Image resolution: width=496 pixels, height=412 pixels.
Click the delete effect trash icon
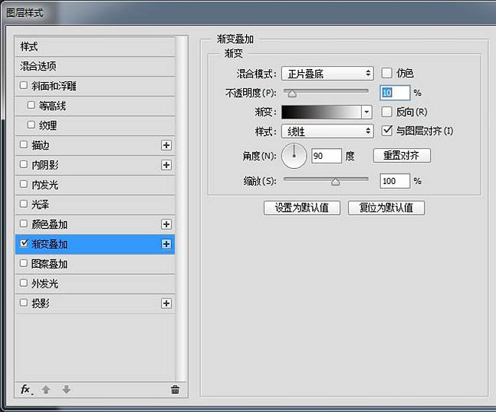click(x=175, y=389)
